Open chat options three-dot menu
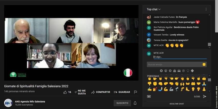Screen dimensions: 218x109 pyautogui.click(x=206, y=9)
